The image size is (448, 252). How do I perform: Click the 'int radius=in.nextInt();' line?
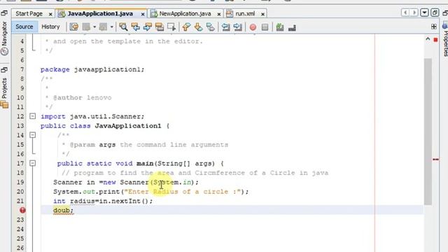click(103, 201)
